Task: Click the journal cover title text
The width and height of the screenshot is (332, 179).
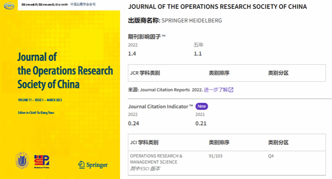Action: pyautogui.click(x=65, y=71)
